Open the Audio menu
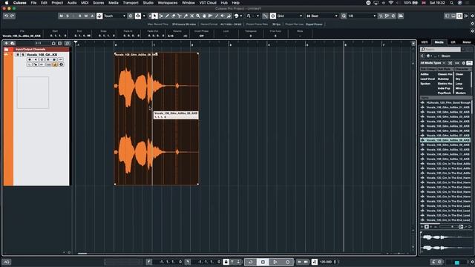 [x=72, y=3]
